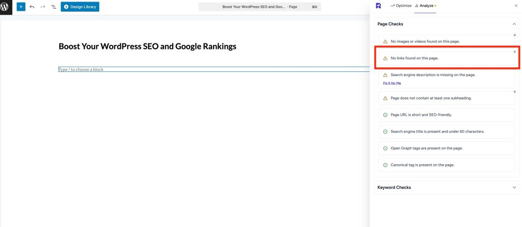Click the WordPress logo icon

[x=6, y=7]
